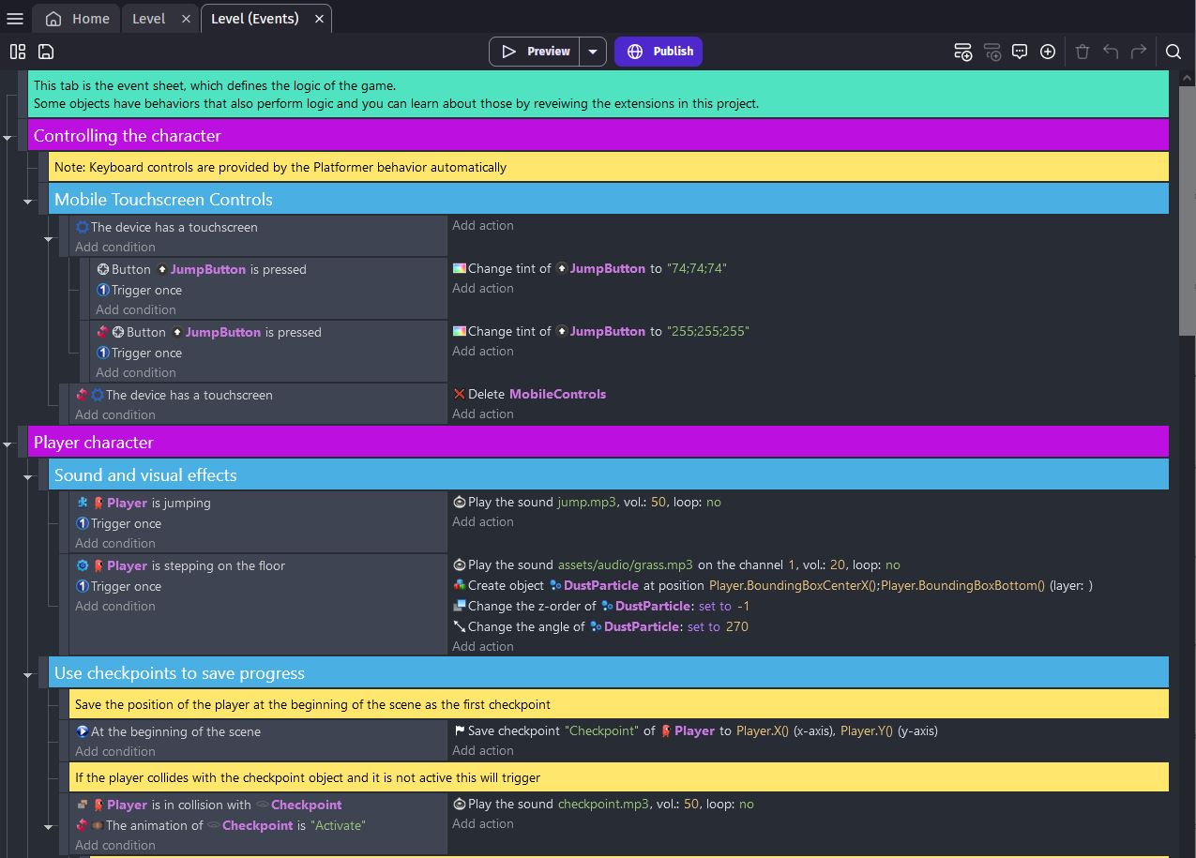Click the flag icon of Save checkpoint action

[459, 730]
